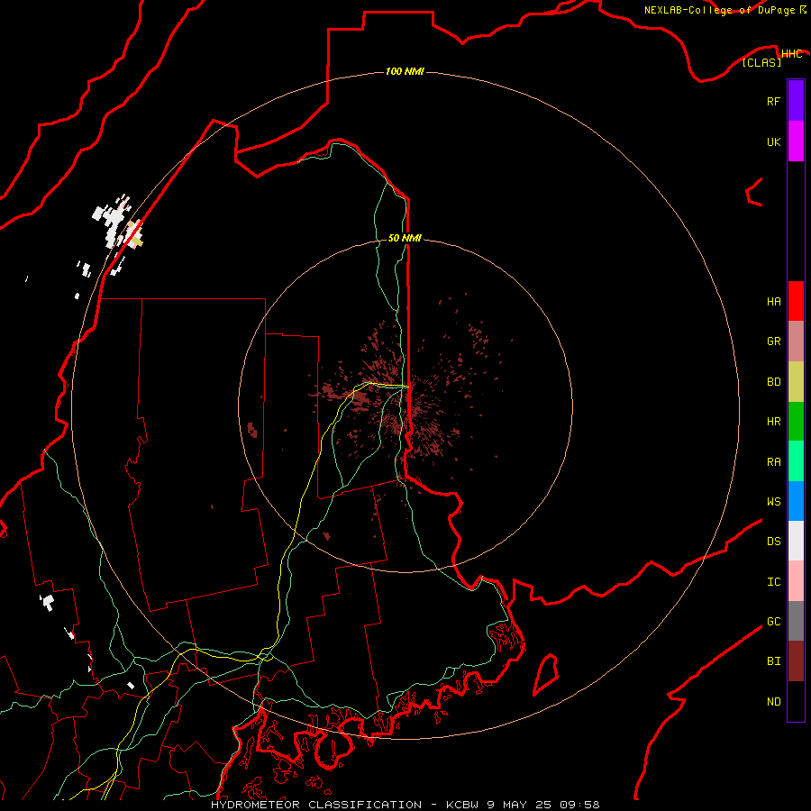Click the 09:58 timestamp
The image size is (811, 811).
click(579, 805)
